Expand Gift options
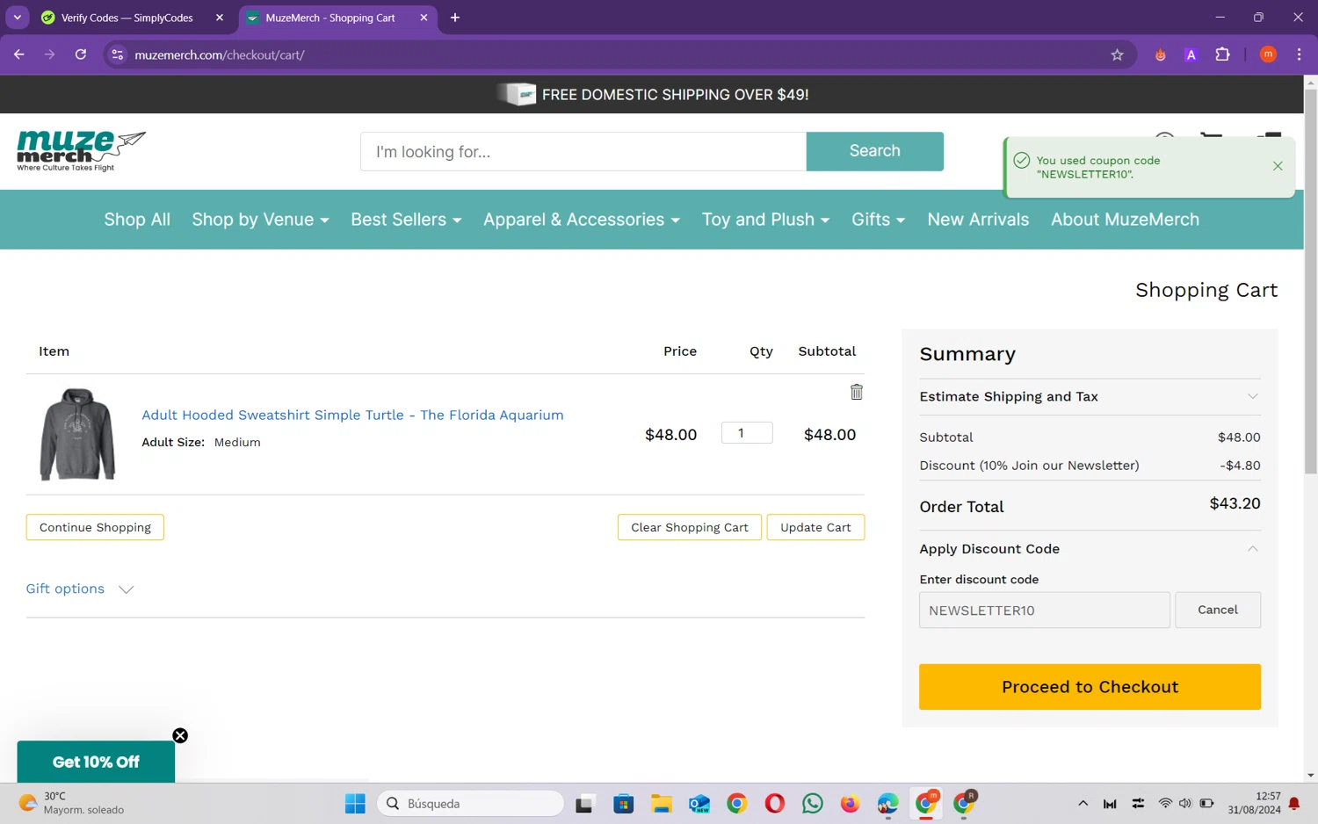 (80, 589)
